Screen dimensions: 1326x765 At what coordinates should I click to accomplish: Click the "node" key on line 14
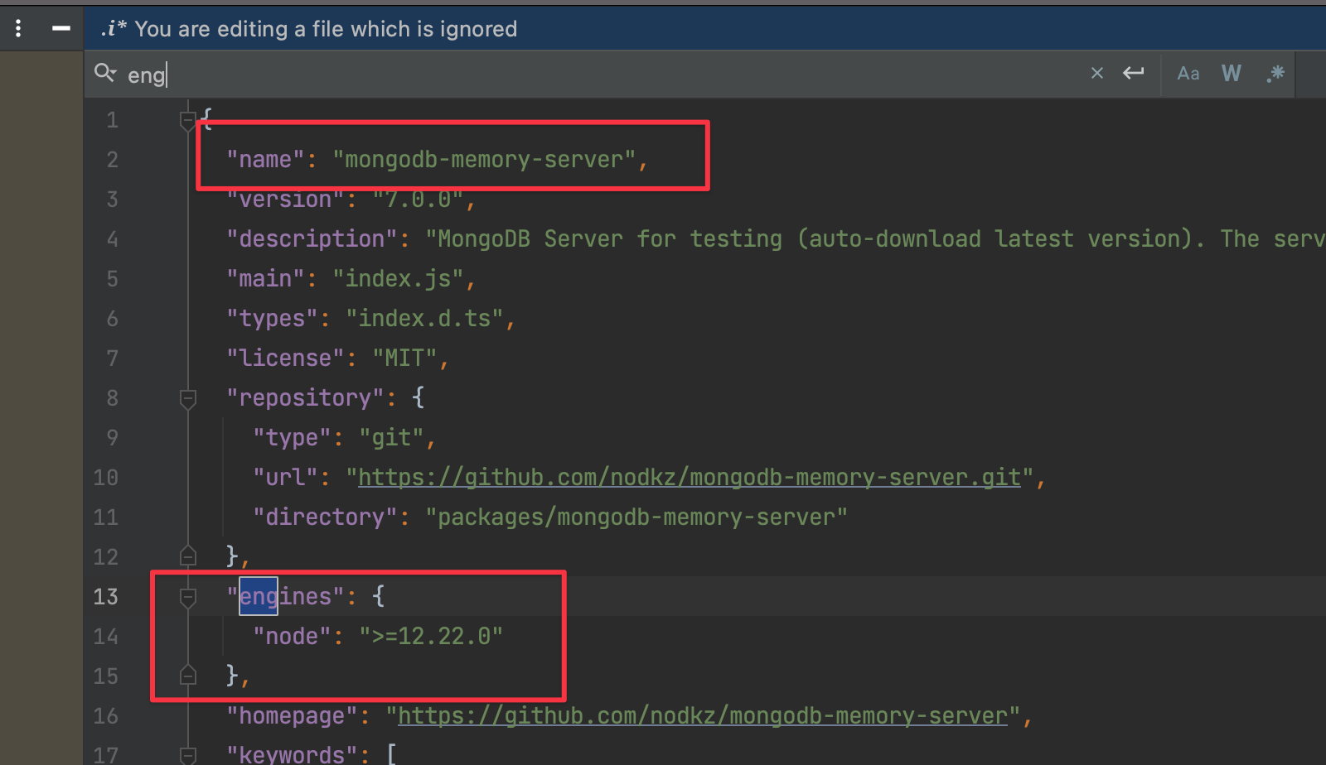click(x=292, y=637)
